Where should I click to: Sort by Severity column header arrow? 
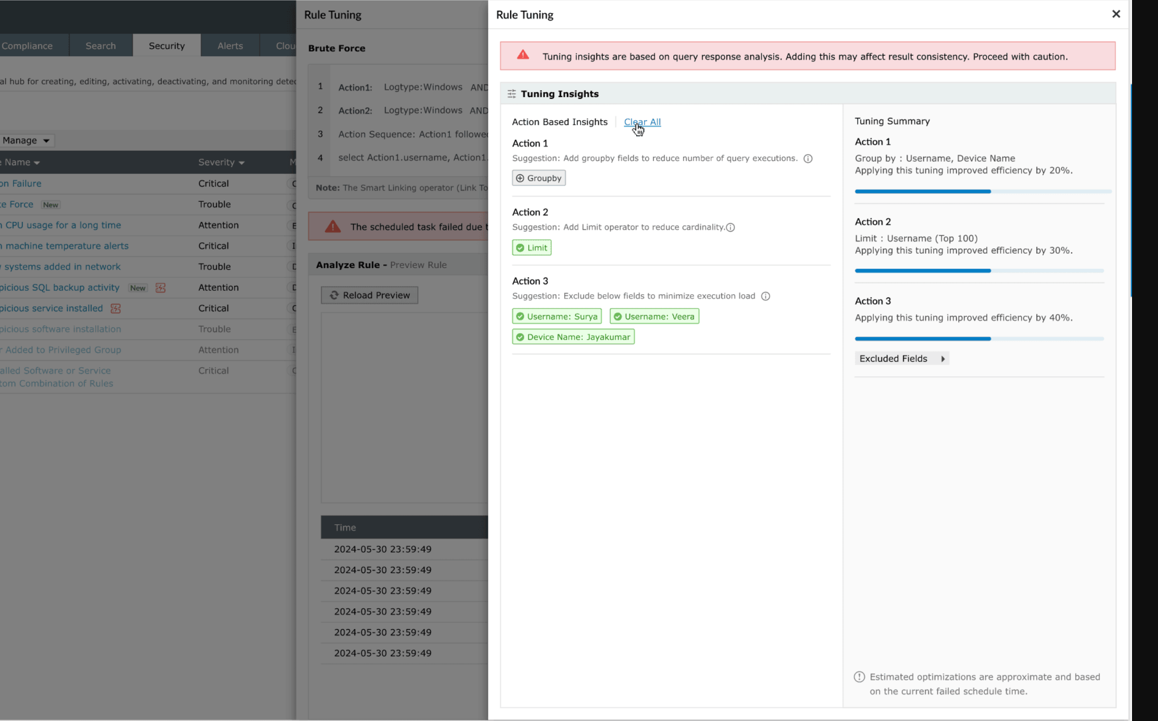point(241,163)
